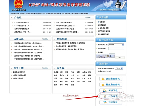
Task: Focus the 接入商名称 text field
Action: [116, 48]
